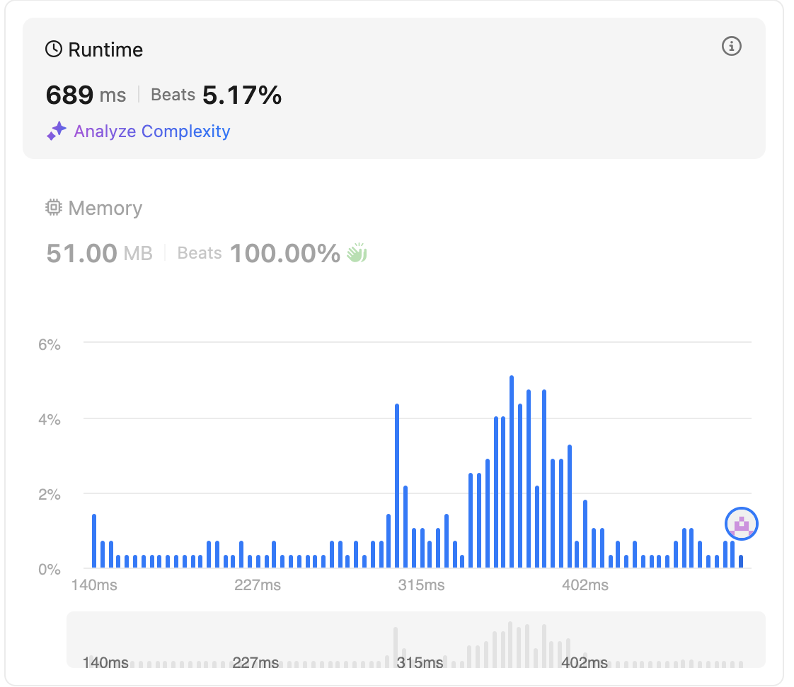Click the gray overview range strip below chart
This screenshot has width=794, height=687.
pyautogui.click(x=415, y=640)
